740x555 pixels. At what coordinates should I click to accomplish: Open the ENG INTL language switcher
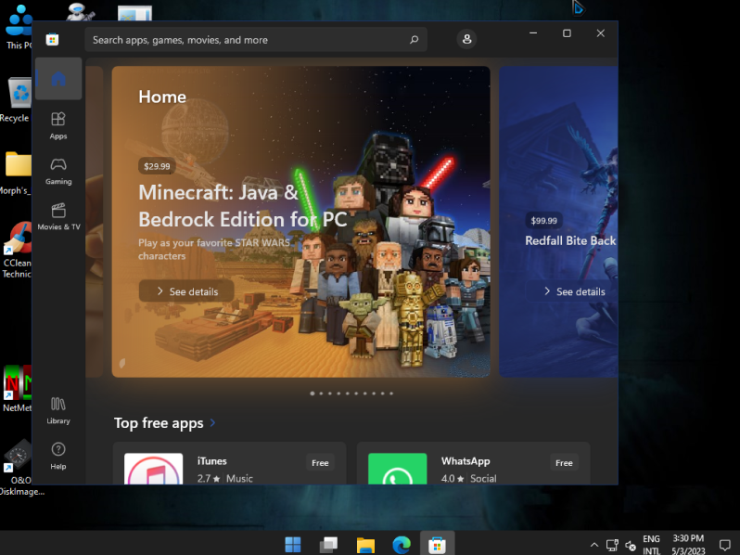click(651, 545)
